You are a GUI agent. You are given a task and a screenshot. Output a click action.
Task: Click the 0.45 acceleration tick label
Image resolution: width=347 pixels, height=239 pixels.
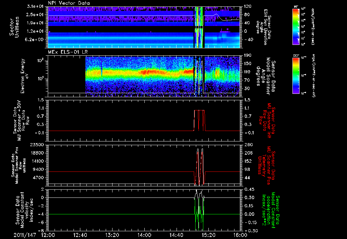tap(249, 189)
